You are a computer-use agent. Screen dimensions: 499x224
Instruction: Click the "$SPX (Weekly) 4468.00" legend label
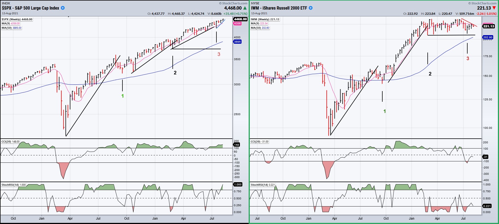click(x=17, y=19)
